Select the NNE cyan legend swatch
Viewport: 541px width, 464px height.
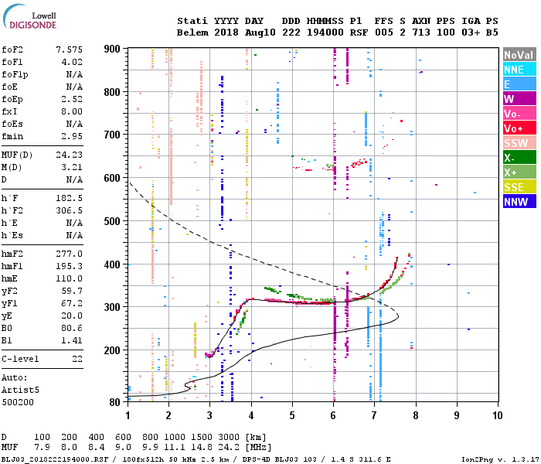click(x=519, y=70)
